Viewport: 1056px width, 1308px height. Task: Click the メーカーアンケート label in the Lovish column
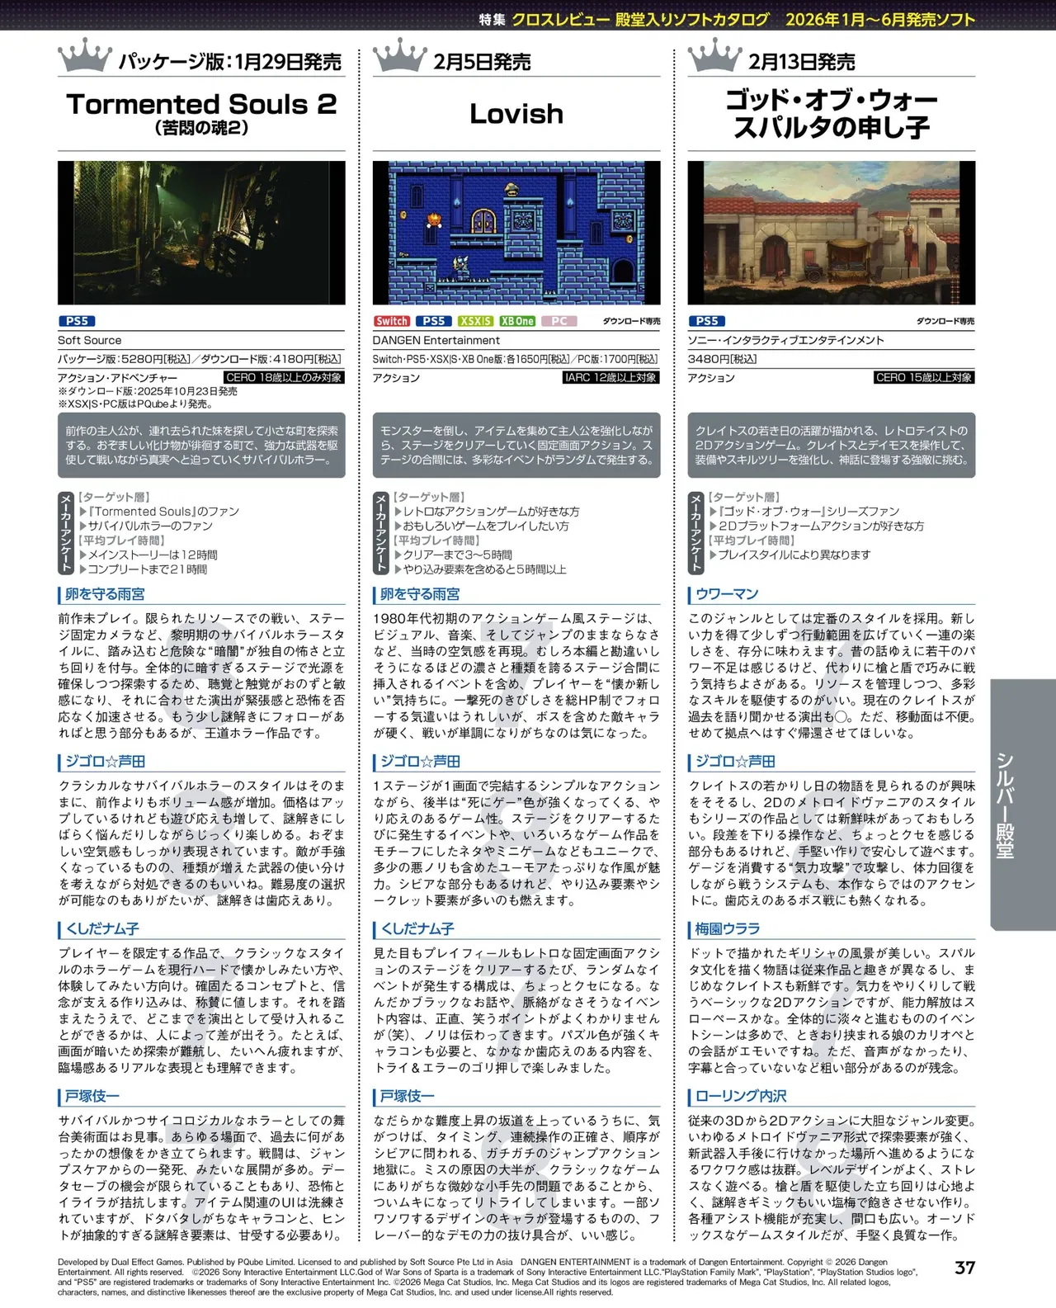[x=381, y=533]
